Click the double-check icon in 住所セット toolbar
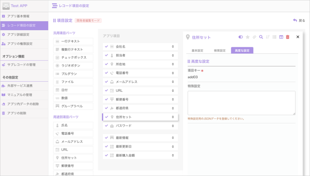310x176 pixels. 254,37
